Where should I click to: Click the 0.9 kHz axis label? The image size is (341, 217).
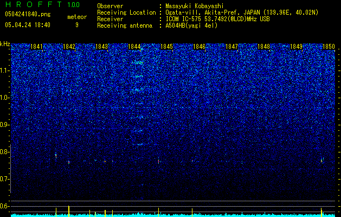[5, 125]
